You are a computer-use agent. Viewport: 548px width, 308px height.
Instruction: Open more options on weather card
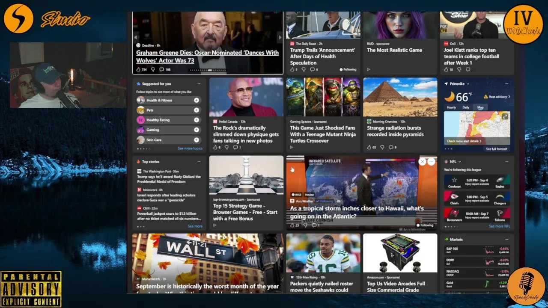pos(506,84)
